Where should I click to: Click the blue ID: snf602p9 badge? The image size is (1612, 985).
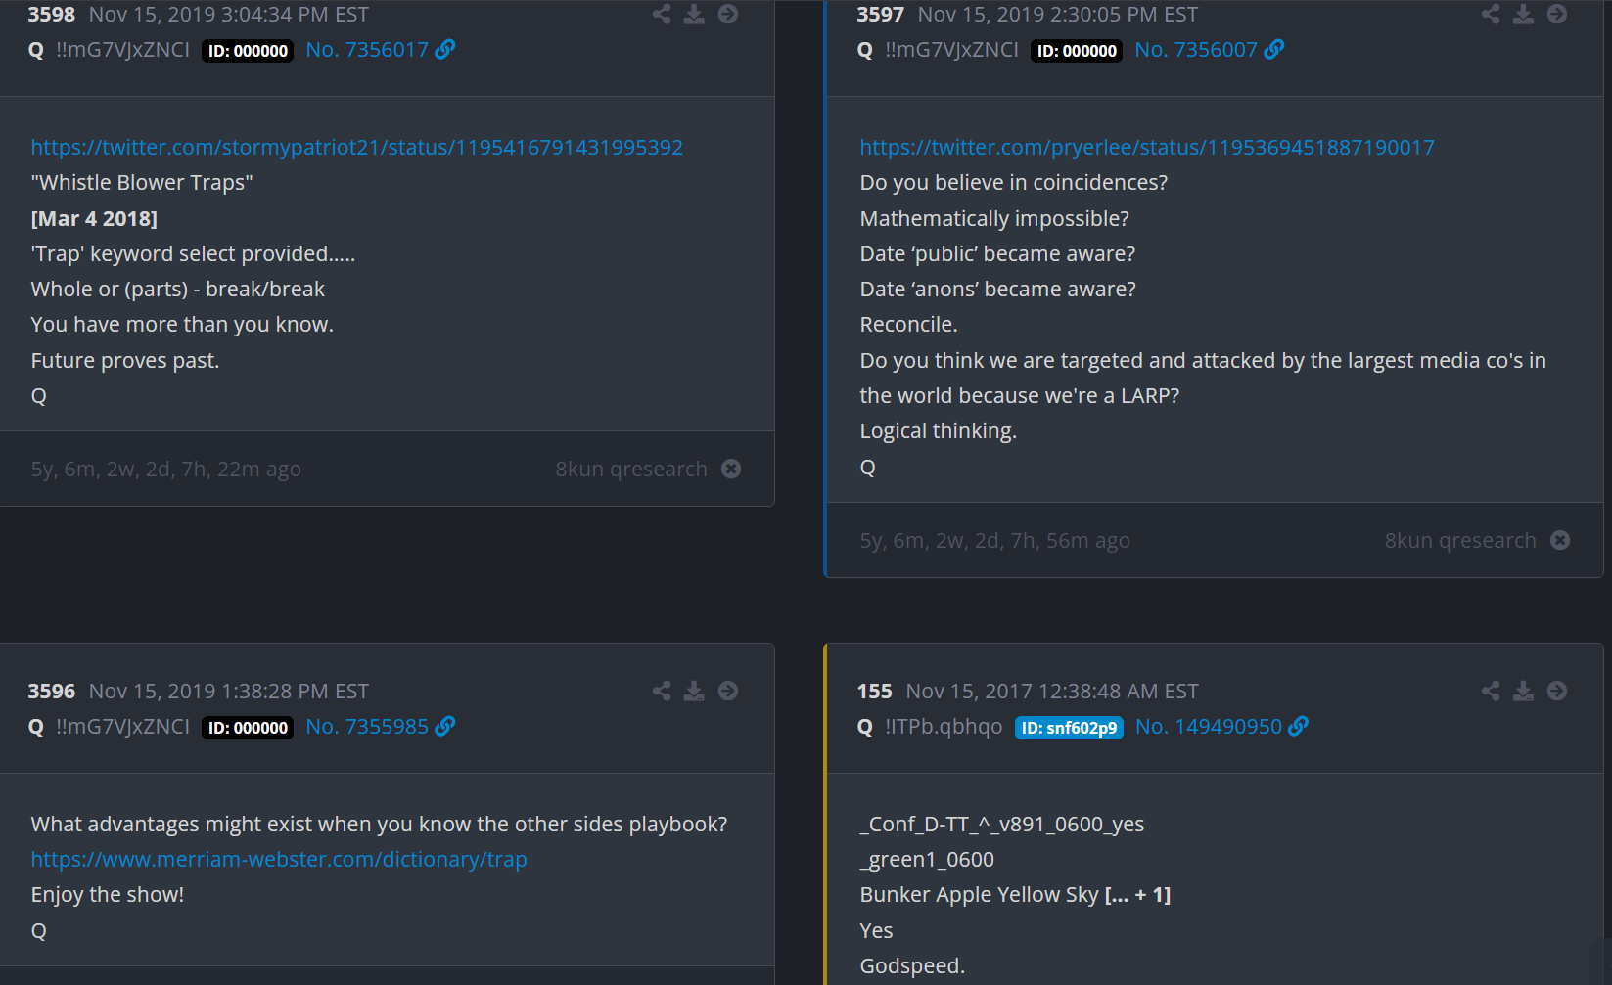[x=1069, y=727]
